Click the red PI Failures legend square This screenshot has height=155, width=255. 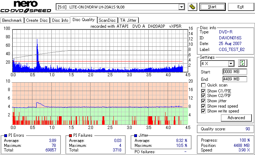(x=70, y=135)
